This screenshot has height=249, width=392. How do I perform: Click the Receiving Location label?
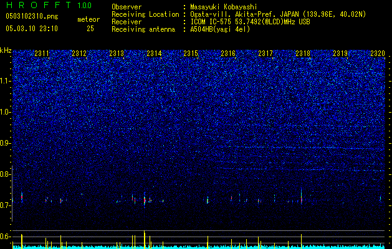tap(145, 14)
